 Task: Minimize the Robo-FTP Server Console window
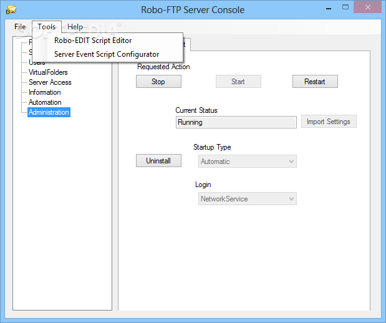329,8
